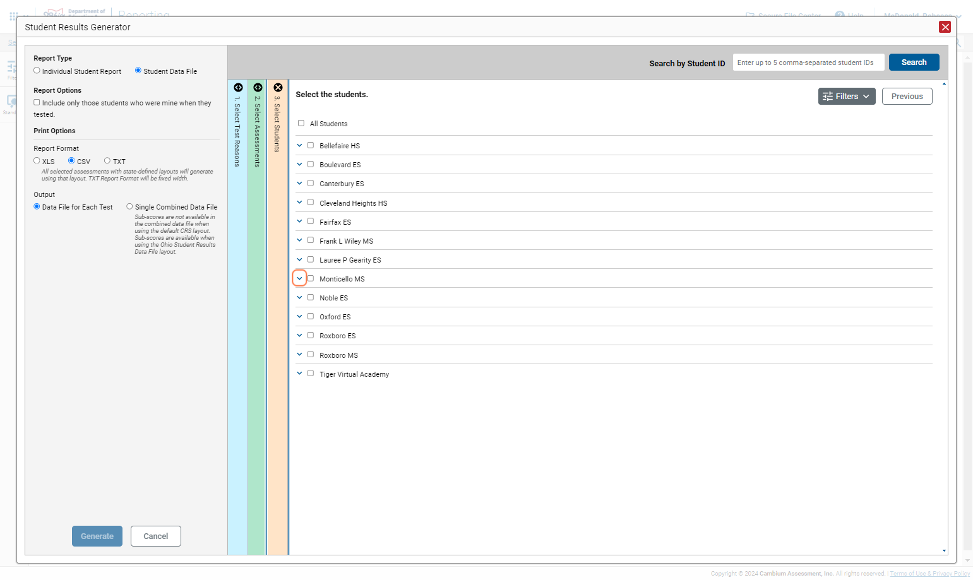
Task: Close the Student Results Generator dialog
Action: click(945, 27)
